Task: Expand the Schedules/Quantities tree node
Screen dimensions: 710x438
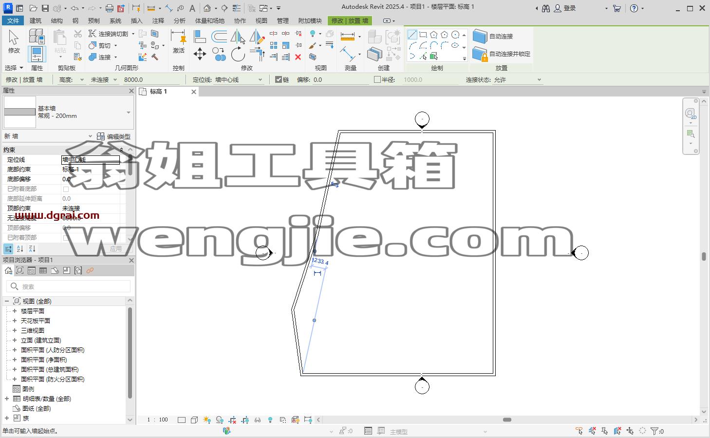Action: coord(7,399)
